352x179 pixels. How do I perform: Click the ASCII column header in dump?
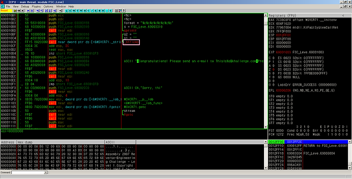(x=120, y=142)
